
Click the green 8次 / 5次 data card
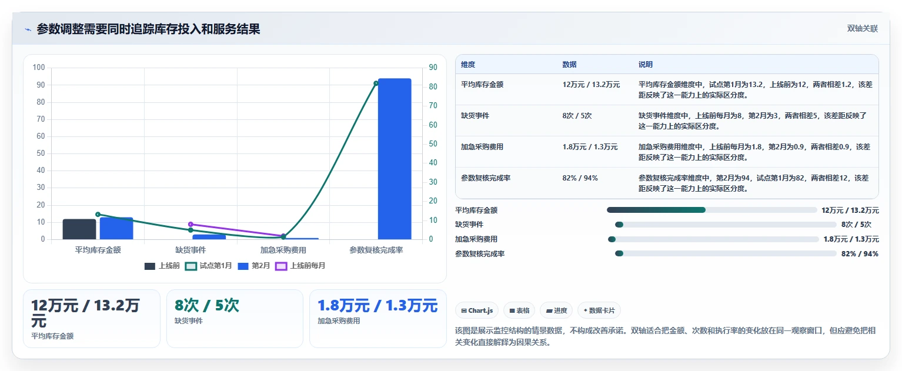(x=235, y=319)
